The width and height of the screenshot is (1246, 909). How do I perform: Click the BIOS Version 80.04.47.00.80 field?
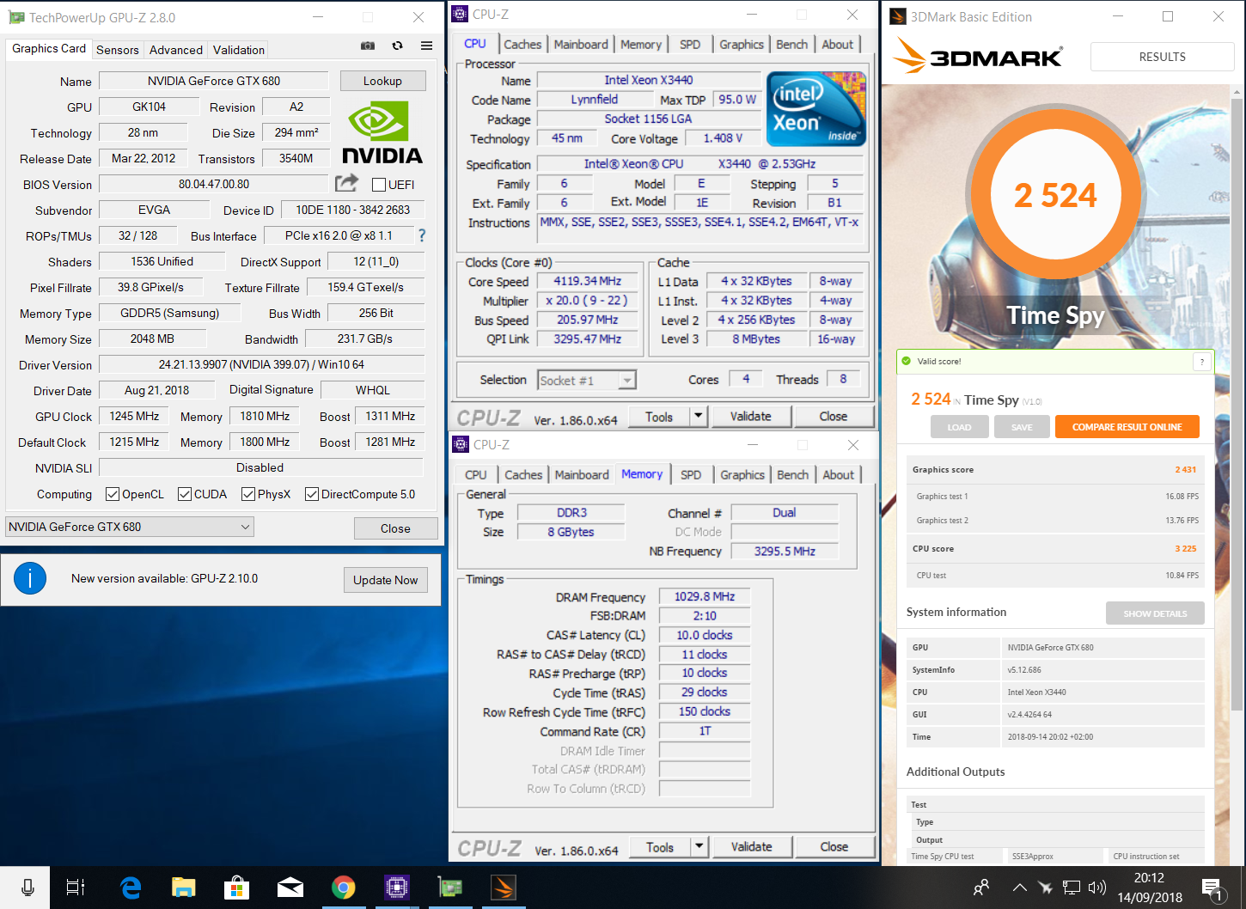214,184
